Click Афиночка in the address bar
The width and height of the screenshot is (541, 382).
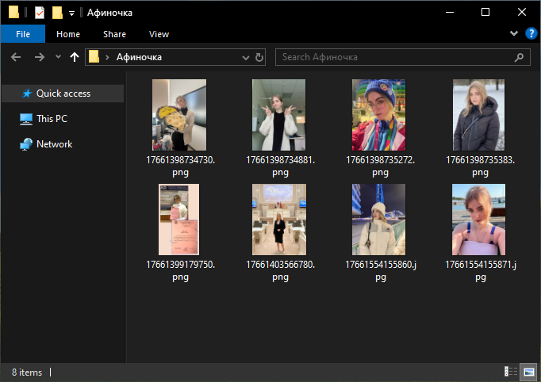point(139,57)
